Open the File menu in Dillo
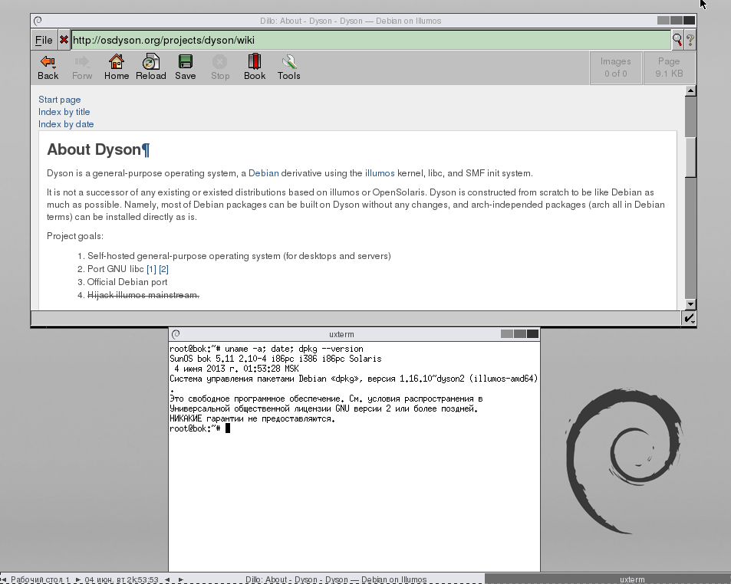This screenshot has height=584, width=731. [44, 40]
